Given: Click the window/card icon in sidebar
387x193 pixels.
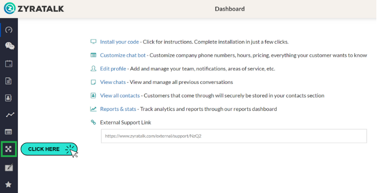Looking at the screenshot, I should pyautogui.click(x=9, y=132).
